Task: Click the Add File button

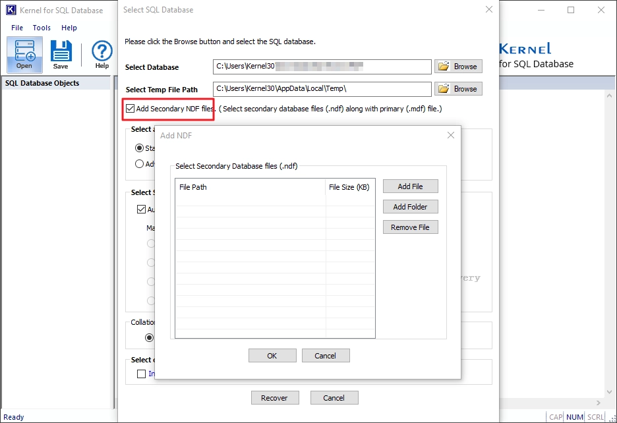Action: pos(411,186)
